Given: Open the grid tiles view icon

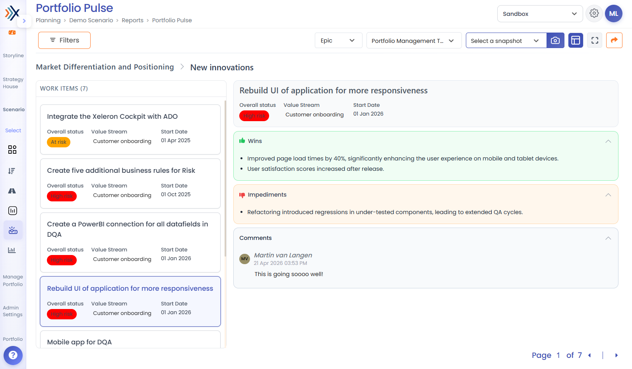Looking at the screenshot, I should pyautogui.click(x=12, y=149).
